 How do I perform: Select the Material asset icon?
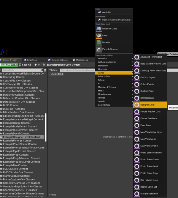(99, 42)
